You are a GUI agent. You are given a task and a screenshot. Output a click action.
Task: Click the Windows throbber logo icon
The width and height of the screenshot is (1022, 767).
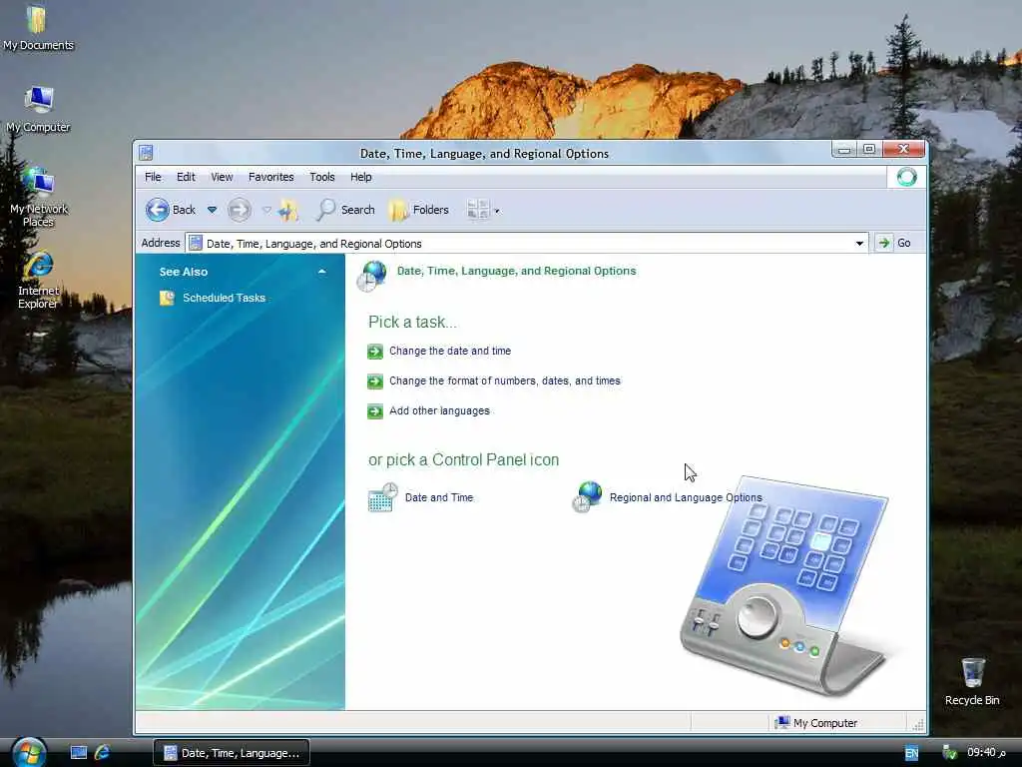[906, 177]
